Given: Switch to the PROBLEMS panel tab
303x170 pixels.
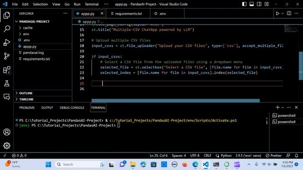Looking at the screenshot, I should pos(27,108).
